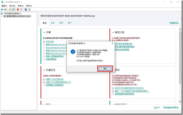Toggle the console tree pane icon

coord(13,10)
